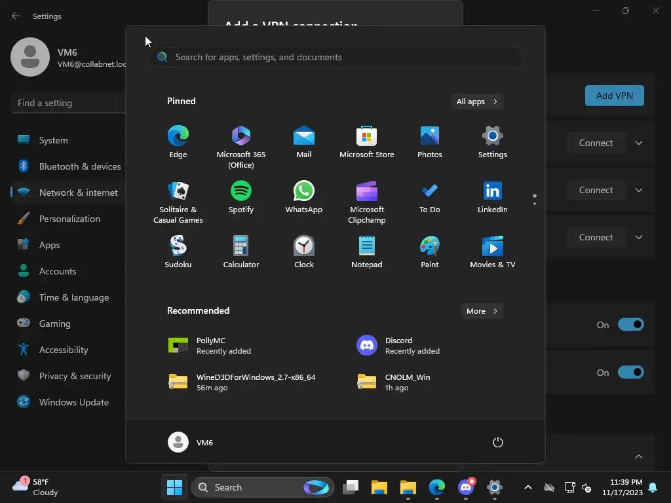Click the Windows Start button on taskbar

pyautogui.click(x=174, y=487)
